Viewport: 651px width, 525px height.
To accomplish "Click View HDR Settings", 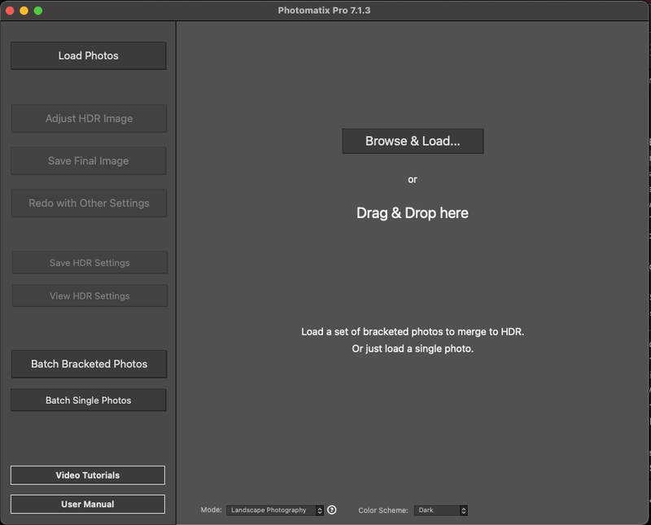I will [x=90, y=296].
